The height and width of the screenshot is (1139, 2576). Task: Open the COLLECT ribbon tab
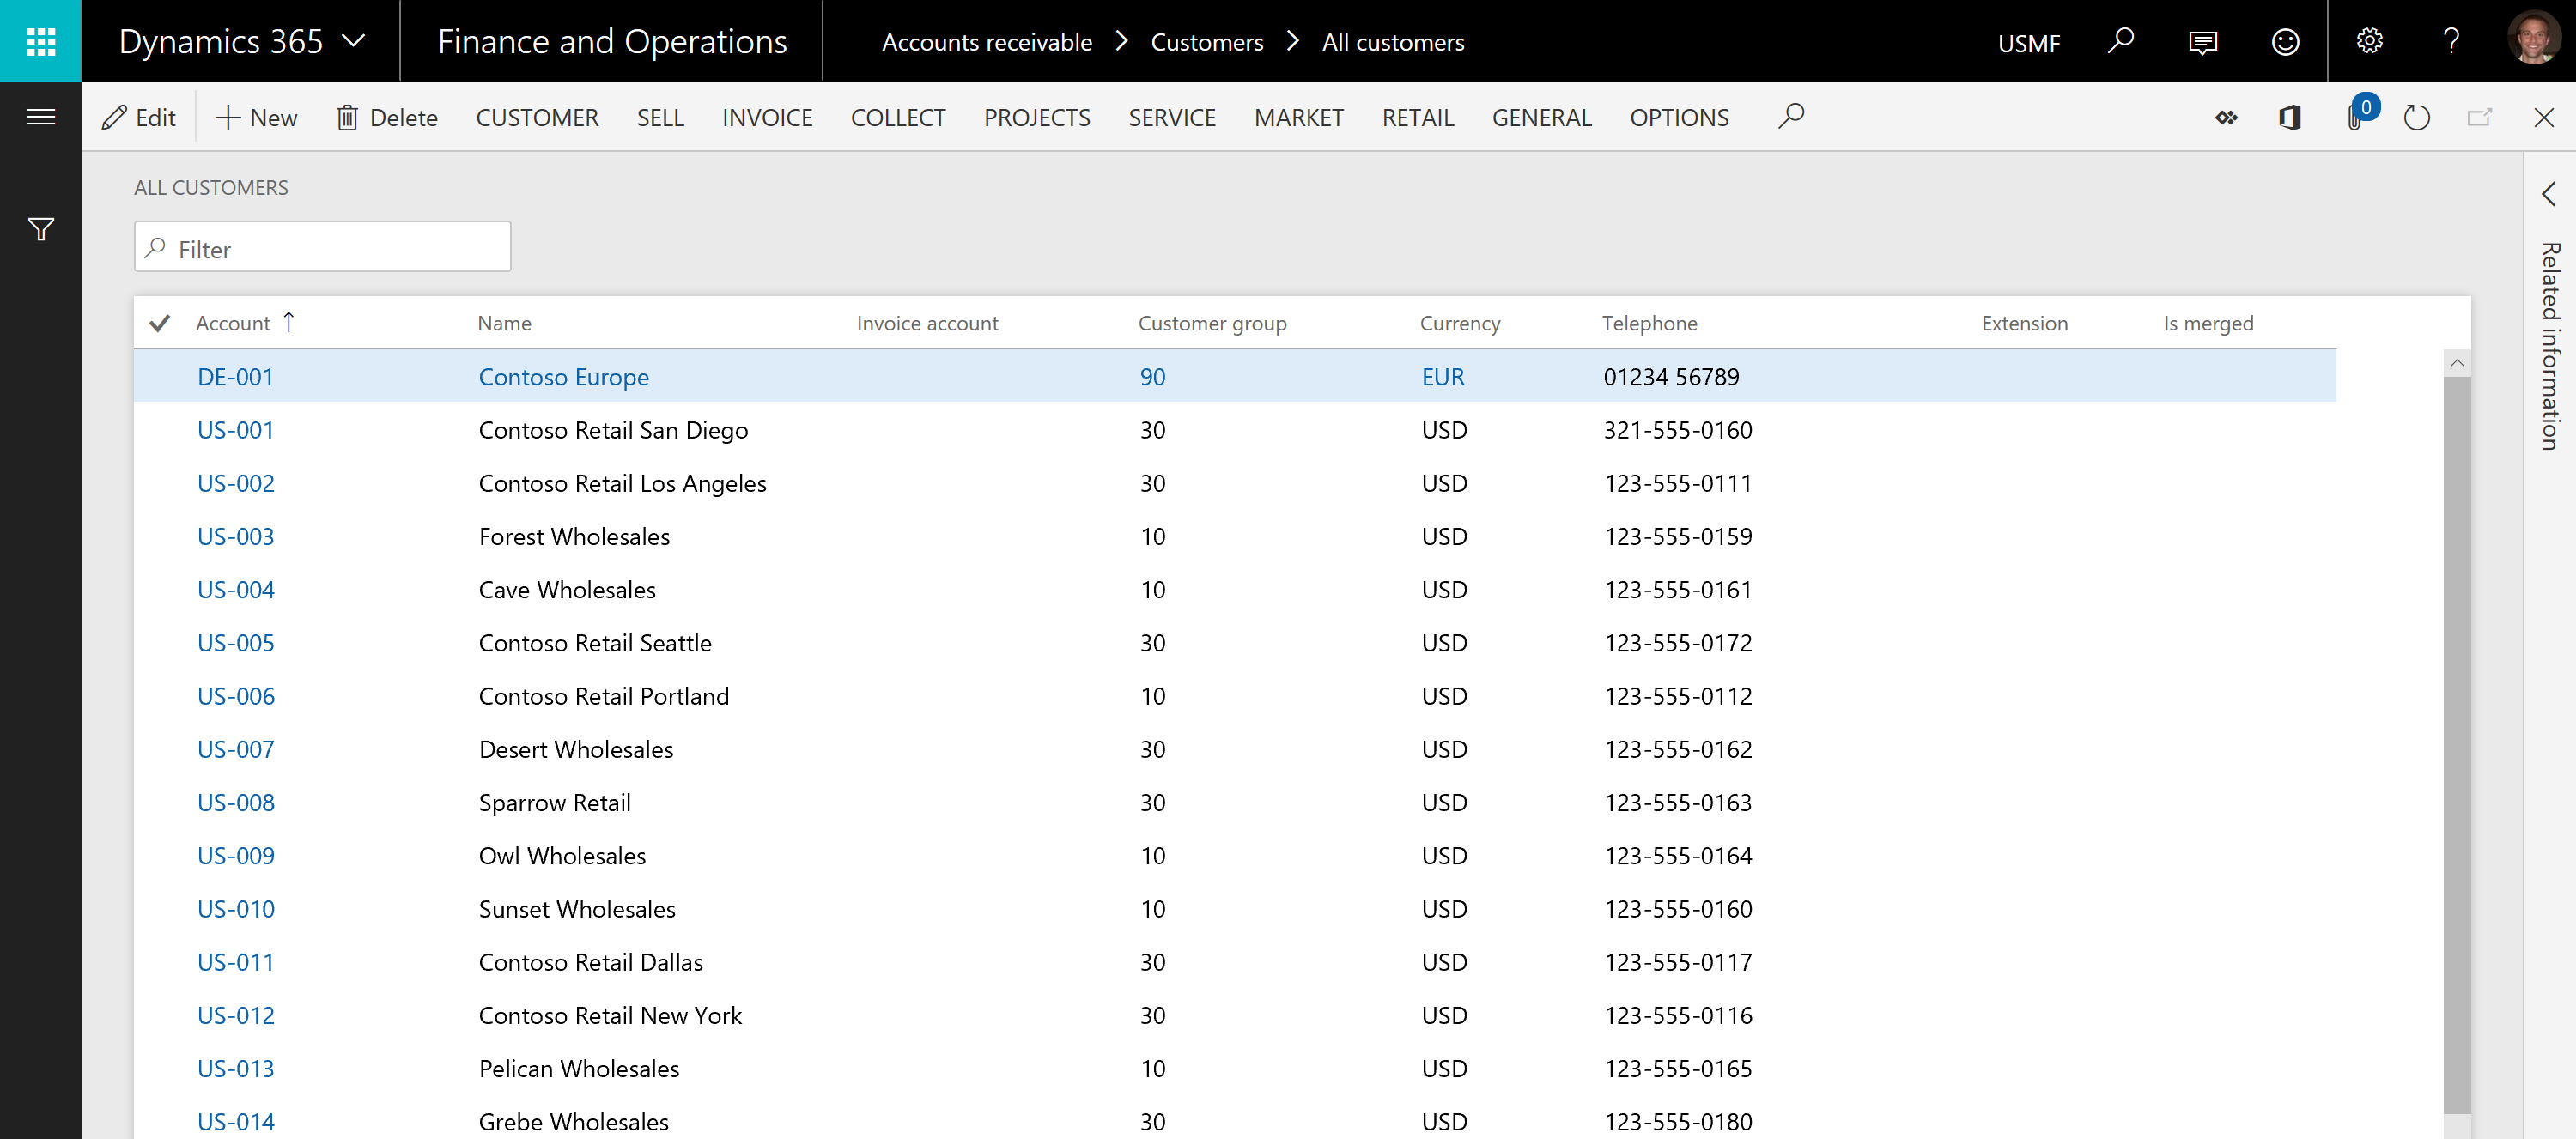899,117
